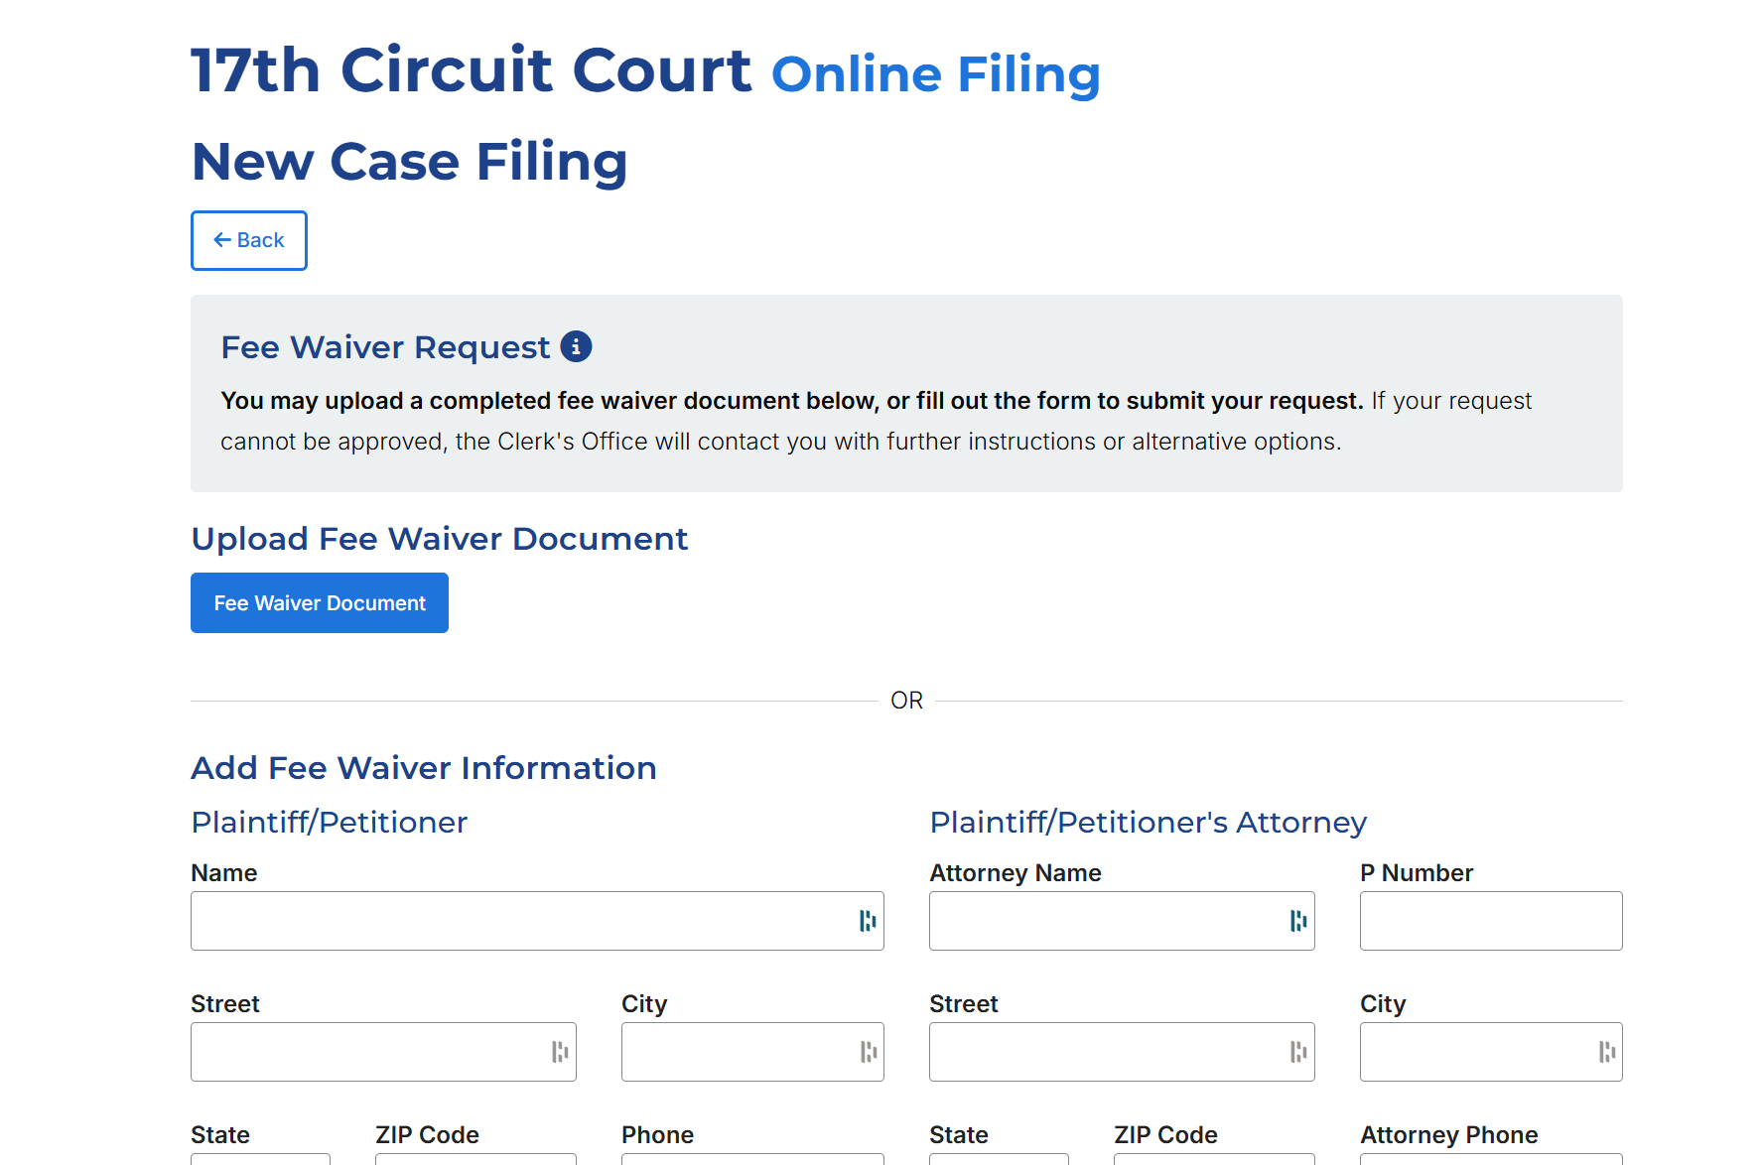
Task: Click the Attorney Phone field
Action: click(x=1491, y=1158)
